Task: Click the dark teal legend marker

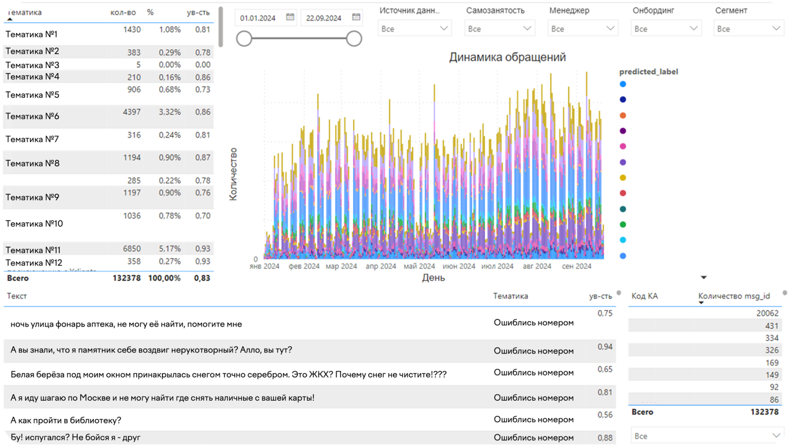Action: pyautogui.click(x=622, y=209)
